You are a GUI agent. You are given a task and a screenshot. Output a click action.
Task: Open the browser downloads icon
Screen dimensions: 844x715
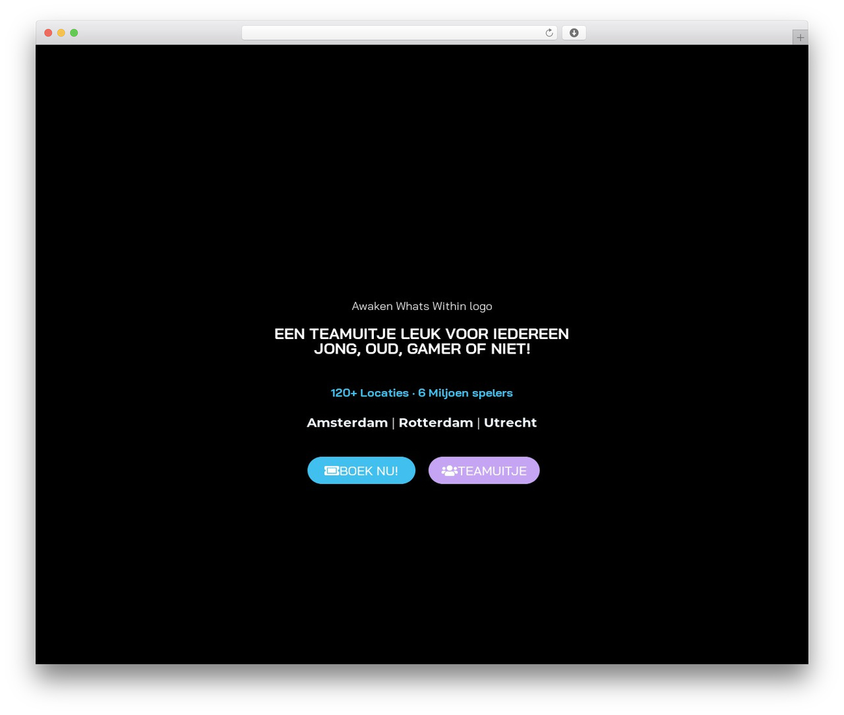coord(574,33)
